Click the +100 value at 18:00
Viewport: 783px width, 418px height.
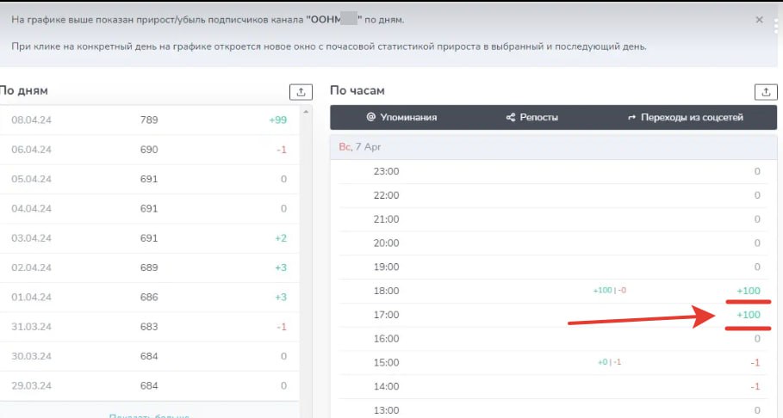(748, 291)
